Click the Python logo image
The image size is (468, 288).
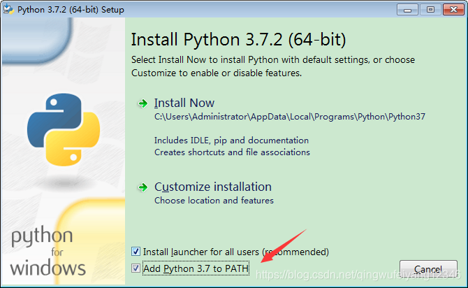pyautogui.click(x=64, y=129)
